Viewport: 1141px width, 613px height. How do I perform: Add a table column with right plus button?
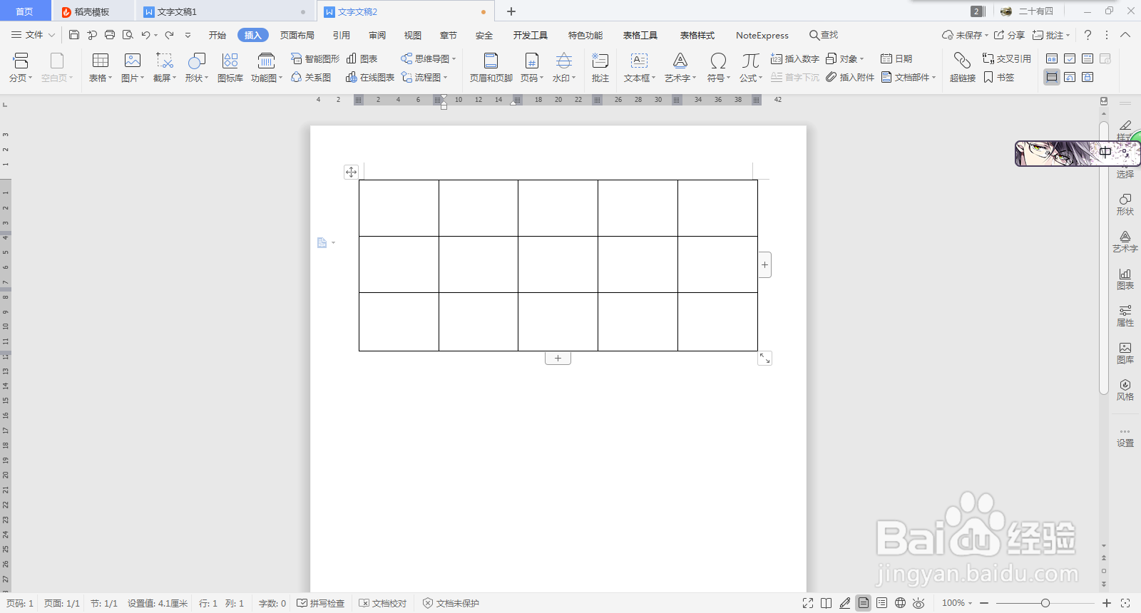coord(764,265)
